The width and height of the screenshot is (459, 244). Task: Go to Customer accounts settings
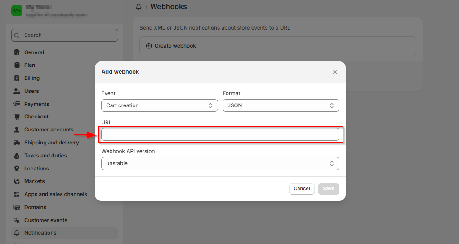49,130
